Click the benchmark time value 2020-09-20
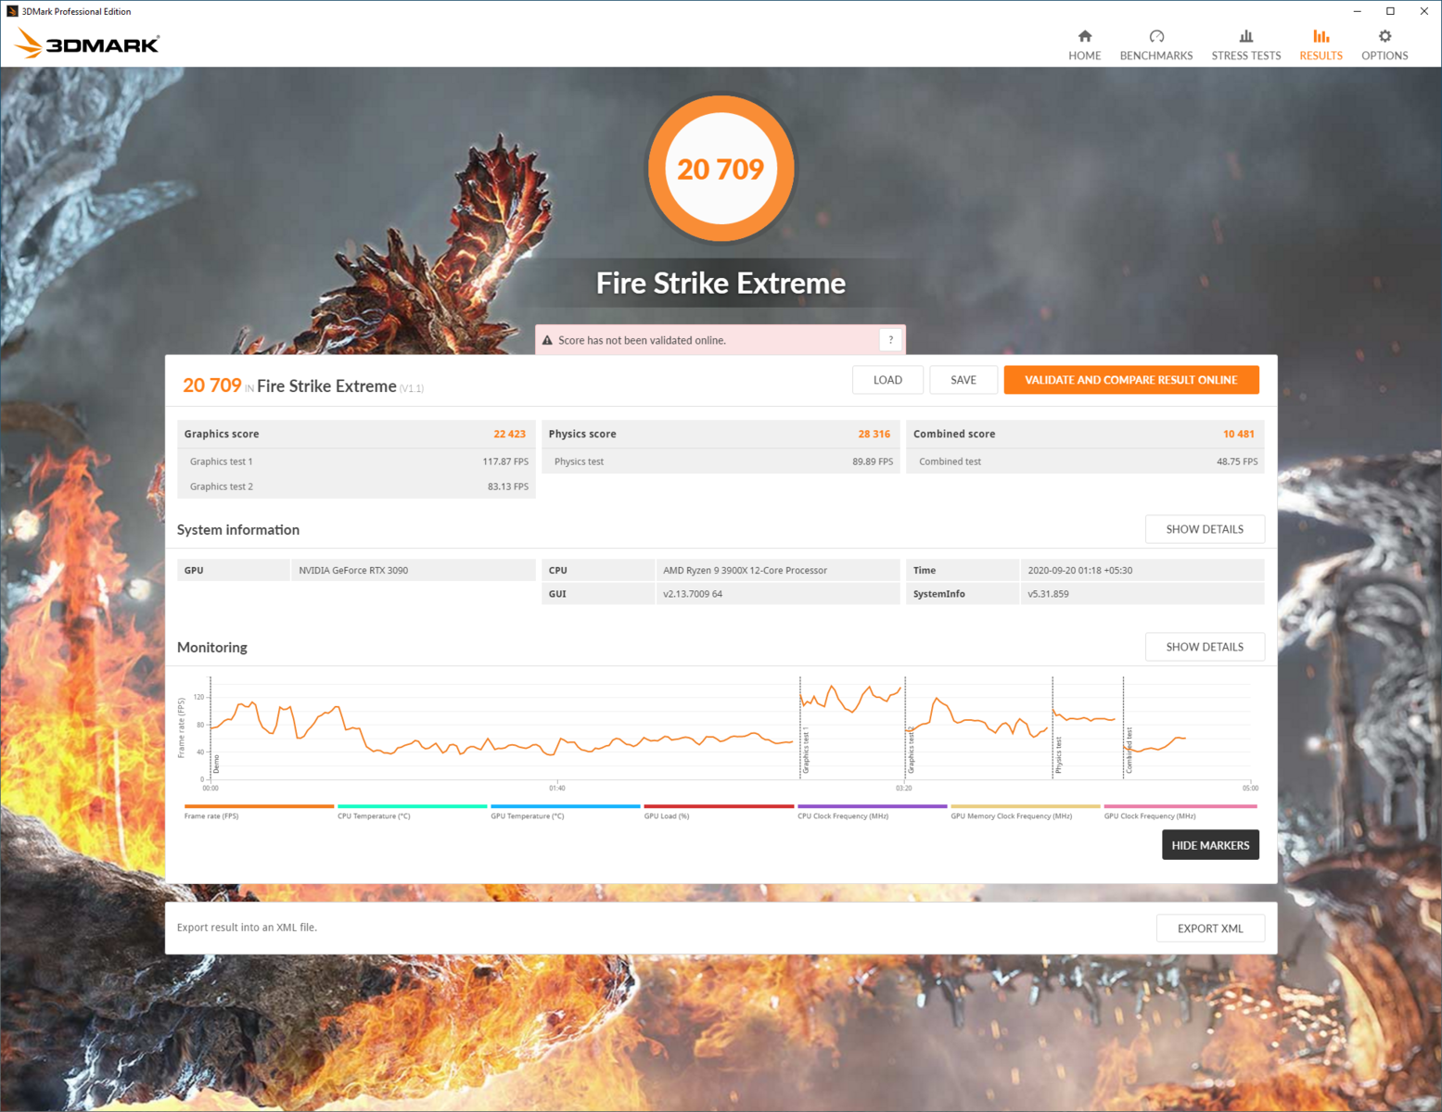 pos(1079,571)
